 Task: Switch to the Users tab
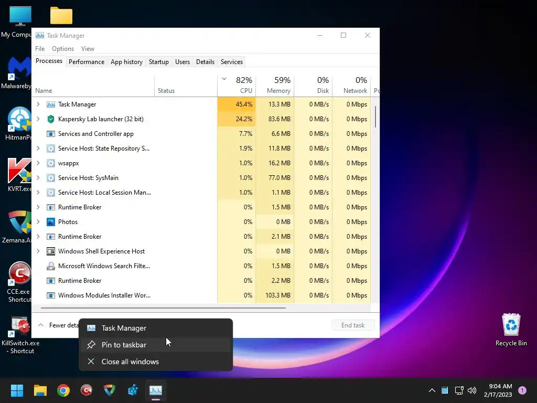pos(182,62)
